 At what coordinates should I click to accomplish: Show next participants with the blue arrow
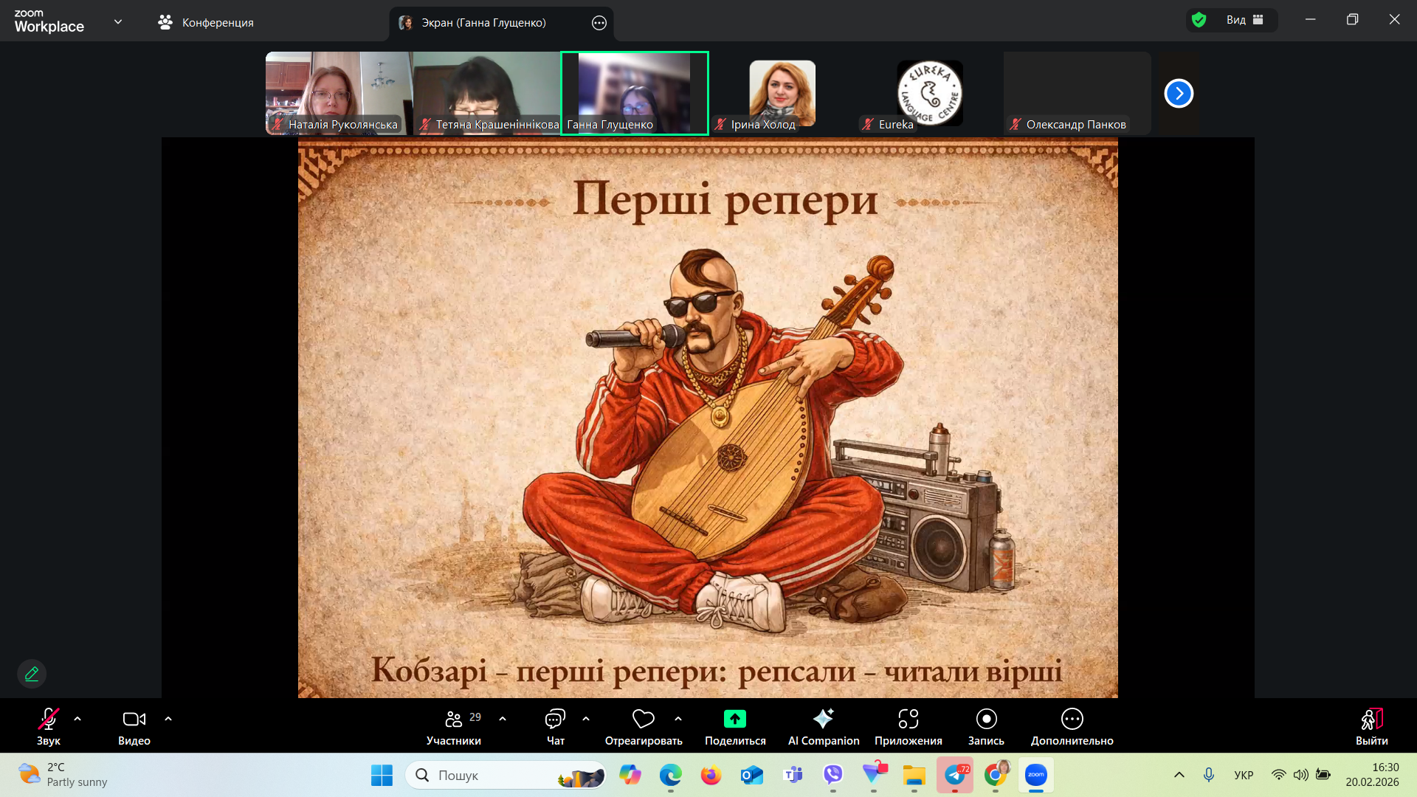click(1179, 94)
